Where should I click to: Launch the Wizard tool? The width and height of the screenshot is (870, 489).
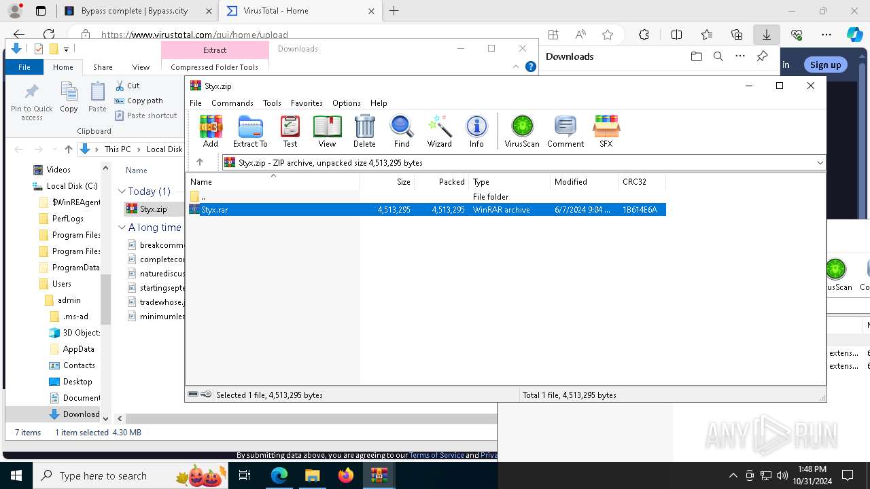pyautogui.click(x=439, y=131)
